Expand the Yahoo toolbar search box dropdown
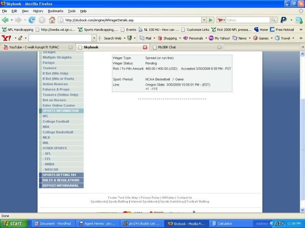The image size is (305, 228). 94,38
